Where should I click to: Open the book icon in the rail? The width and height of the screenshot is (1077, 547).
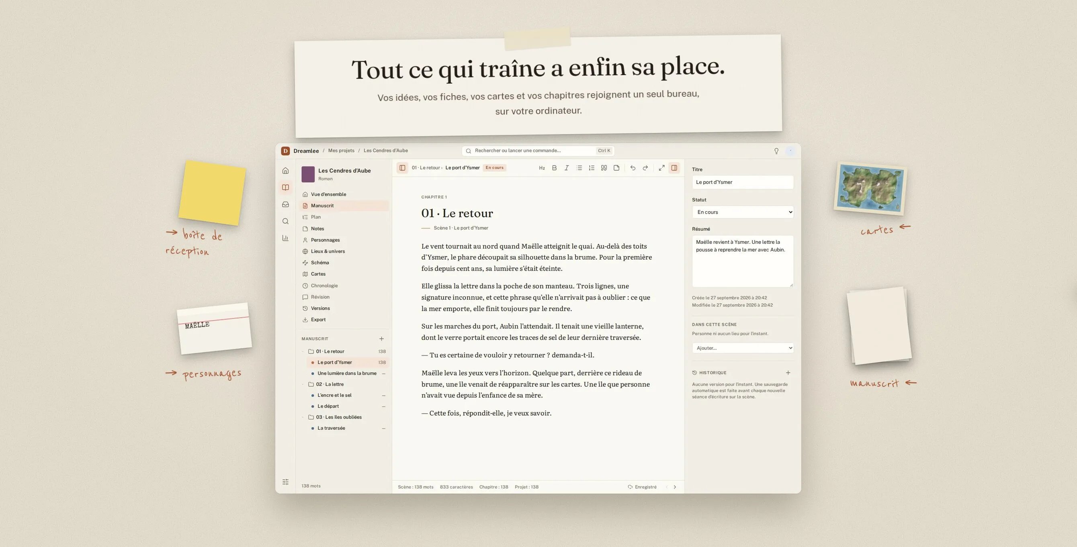click(286, 187)
